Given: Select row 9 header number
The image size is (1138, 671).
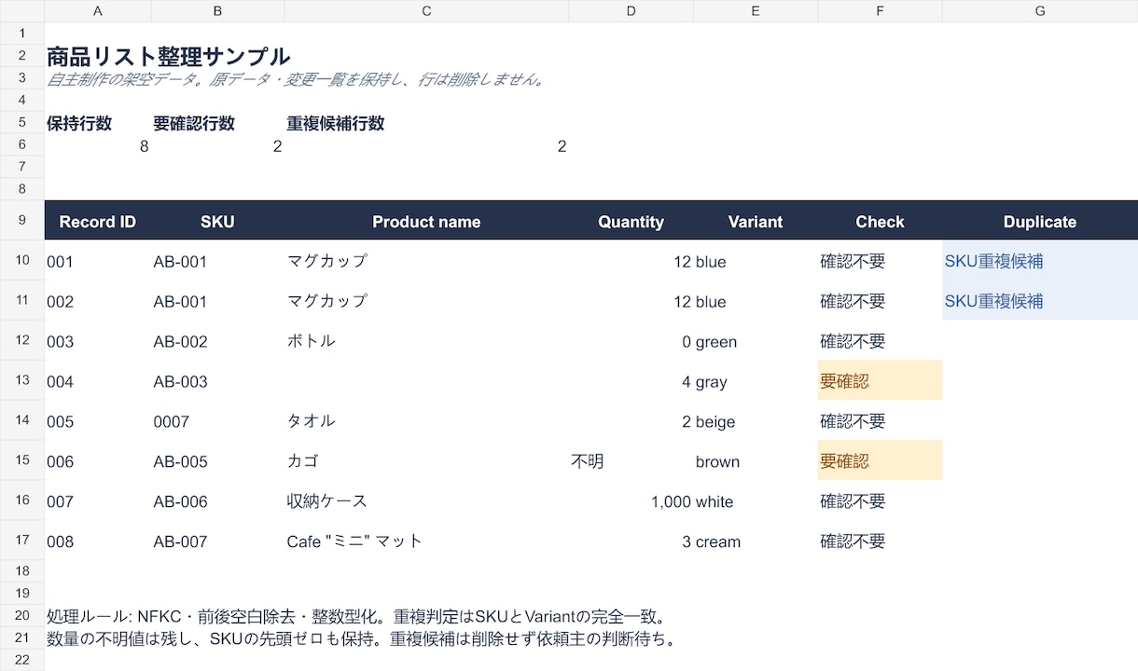Looking at the screenshot, I should 22,220.
